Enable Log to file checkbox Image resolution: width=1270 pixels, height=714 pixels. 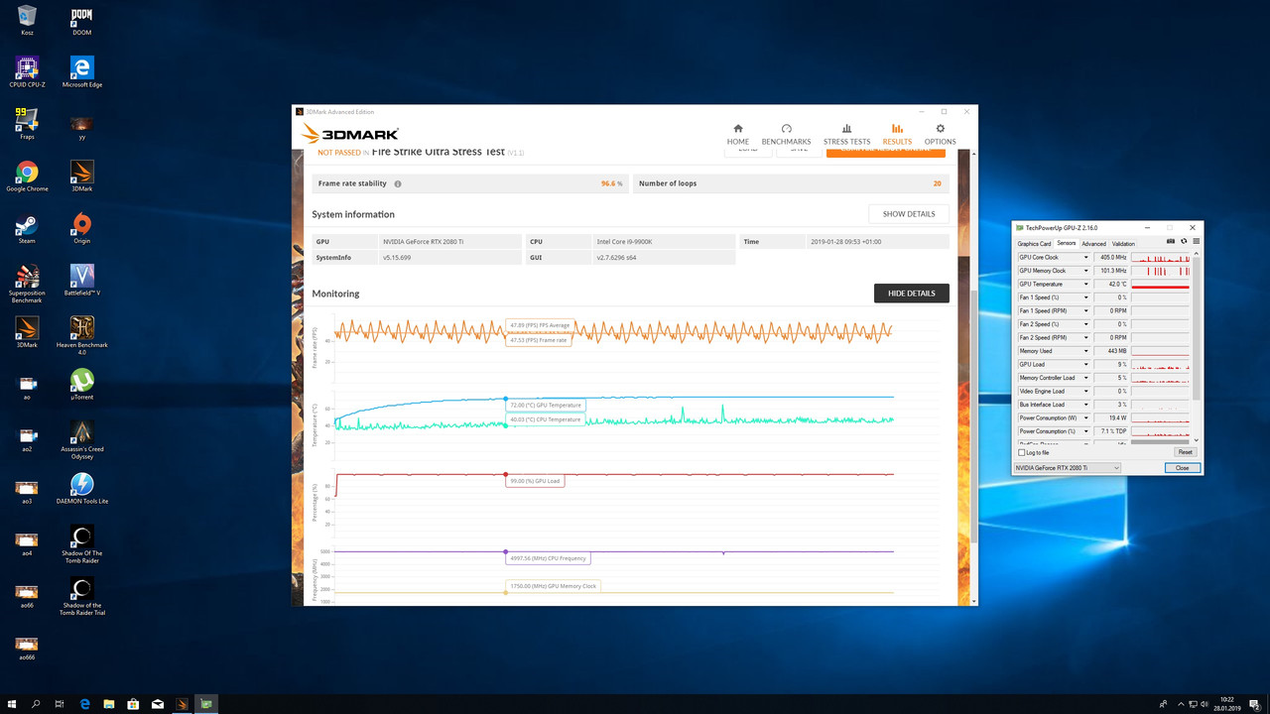click(1022, 452)
